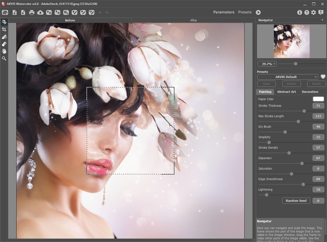Click the Save preset button
The width and height of the screenshot is (327, 242).
266,84
